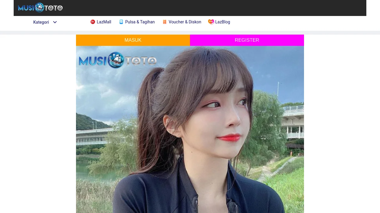Screen dimensions: 380x213
Task: Click the magenta REGISTER button
Action: pos(247,40)
